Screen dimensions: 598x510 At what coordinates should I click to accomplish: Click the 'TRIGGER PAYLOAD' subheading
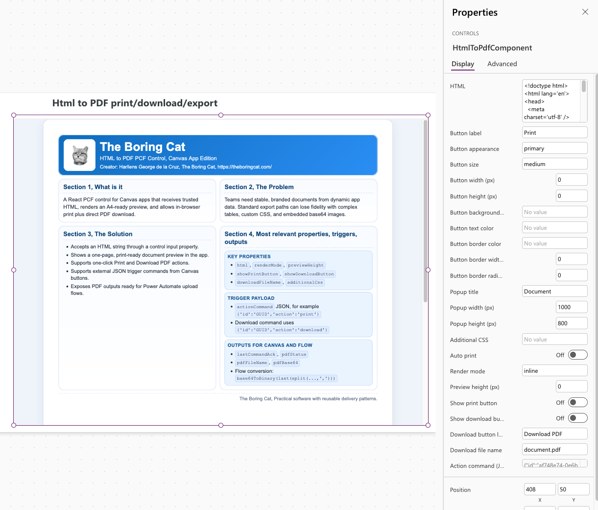[251, 298]
